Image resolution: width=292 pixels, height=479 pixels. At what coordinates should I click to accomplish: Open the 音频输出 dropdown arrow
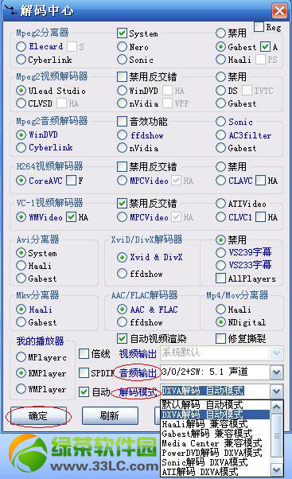pyautogui.click(x=277, y=372)
